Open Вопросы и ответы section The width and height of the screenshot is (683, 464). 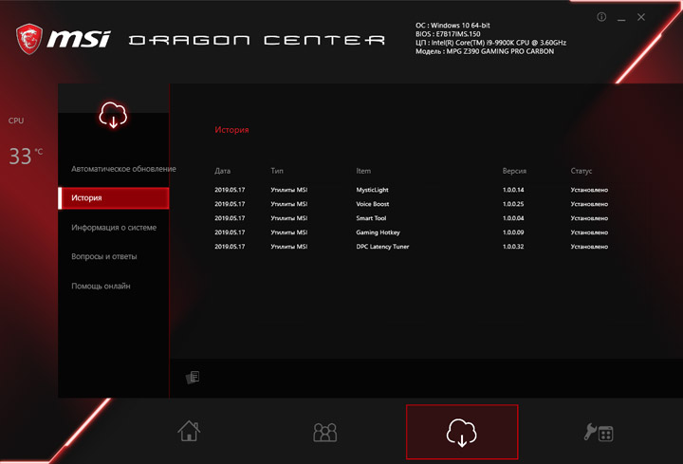104,256
